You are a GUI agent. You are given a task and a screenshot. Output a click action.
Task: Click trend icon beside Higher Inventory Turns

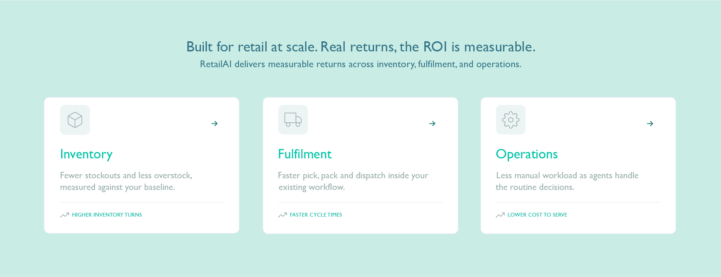[x=65, y=215]
